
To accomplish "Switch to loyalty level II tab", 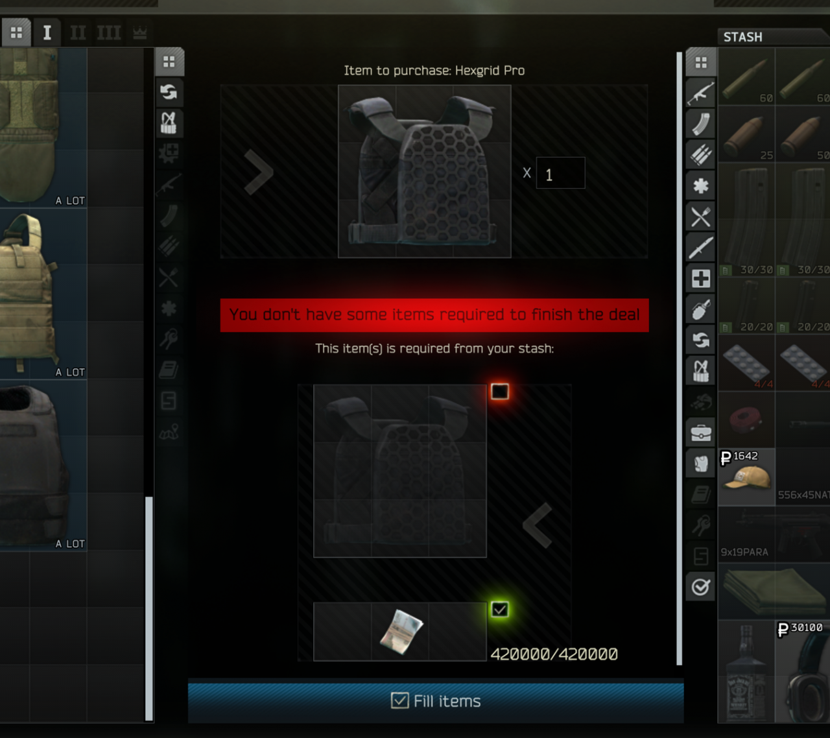I will click(78, 32).
